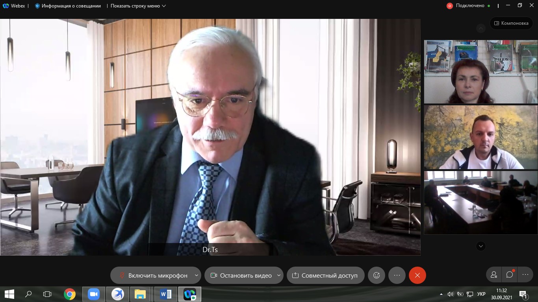Click the Webex logo in title bar
The image size is (538, 302).
click(x=6, y=6)
